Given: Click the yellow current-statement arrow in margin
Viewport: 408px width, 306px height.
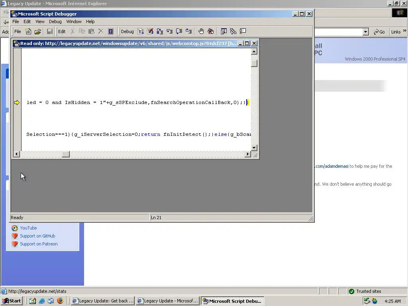Looking at the screenshot, I should pyautogui.click(x=17, y=102).
